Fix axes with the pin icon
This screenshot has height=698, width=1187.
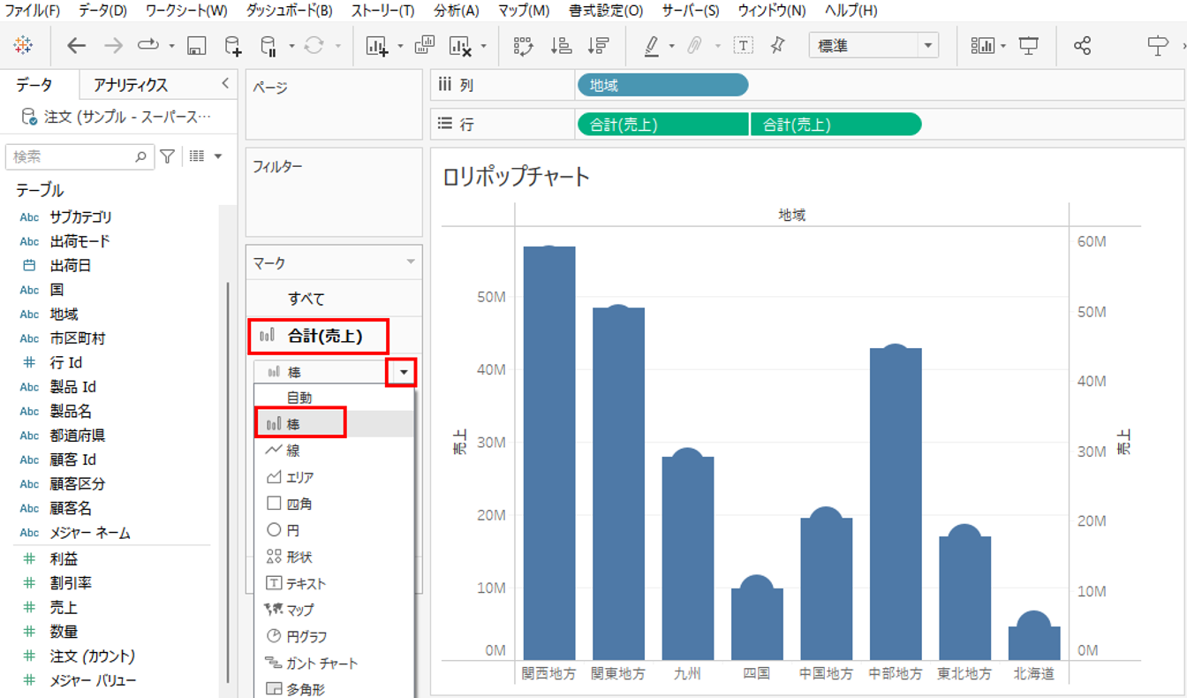pyautogui.click(x=778, y=45)
